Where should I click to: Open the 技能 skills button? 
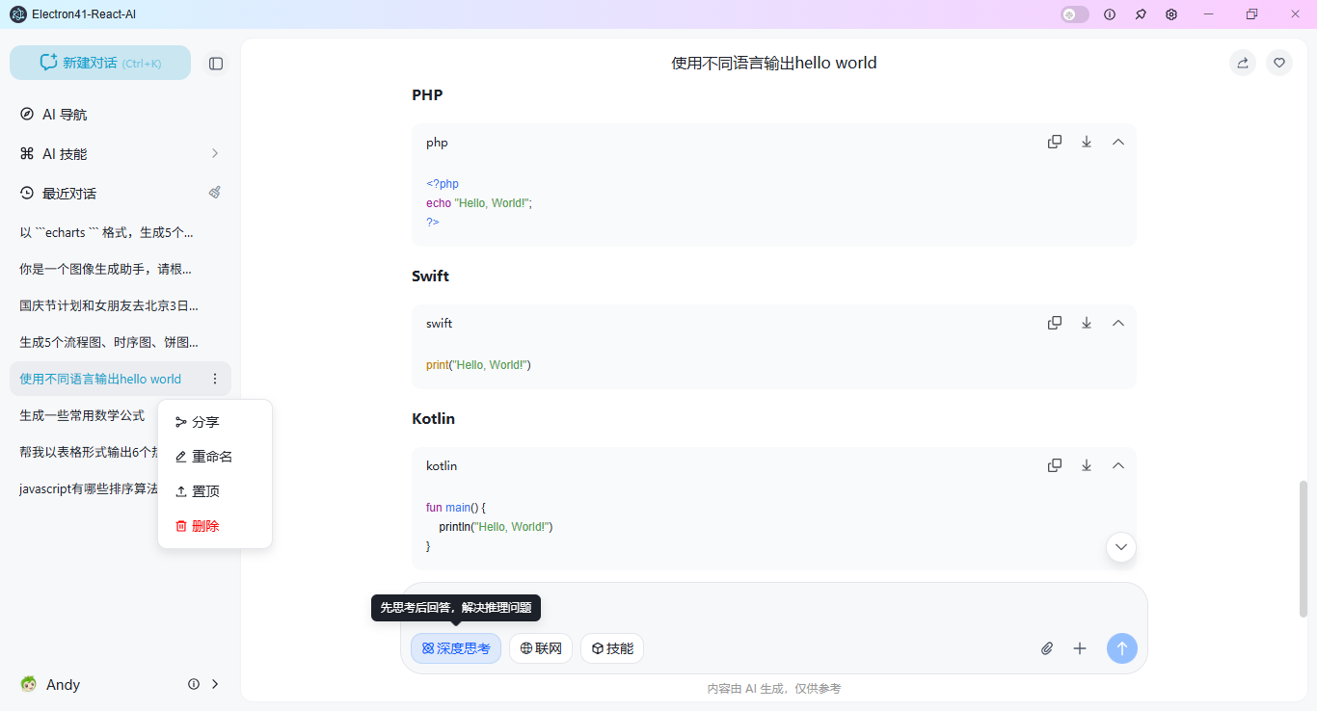pos(612,648)
